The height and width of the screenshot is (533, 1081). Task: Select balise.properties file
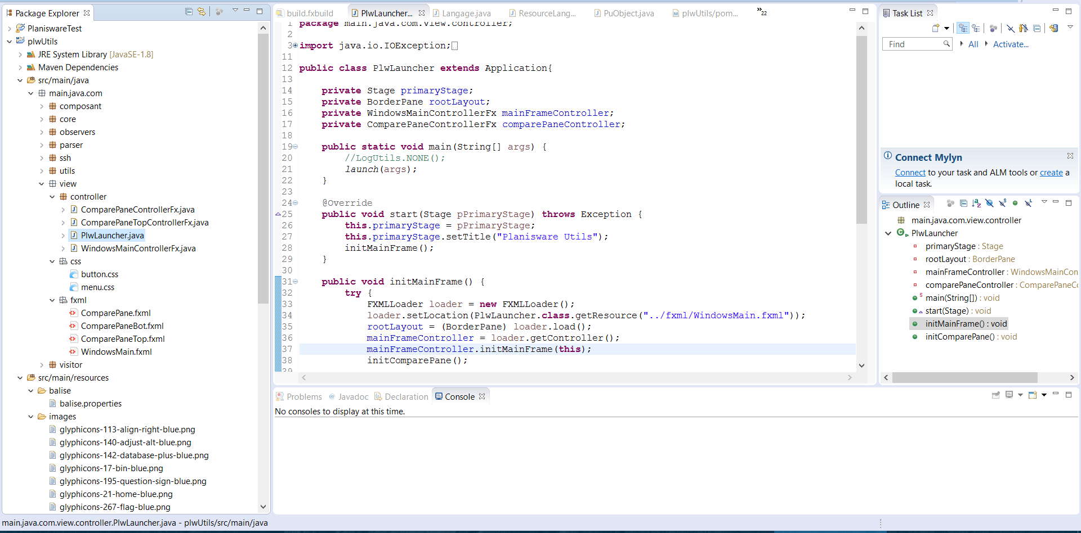coord(90,404)
